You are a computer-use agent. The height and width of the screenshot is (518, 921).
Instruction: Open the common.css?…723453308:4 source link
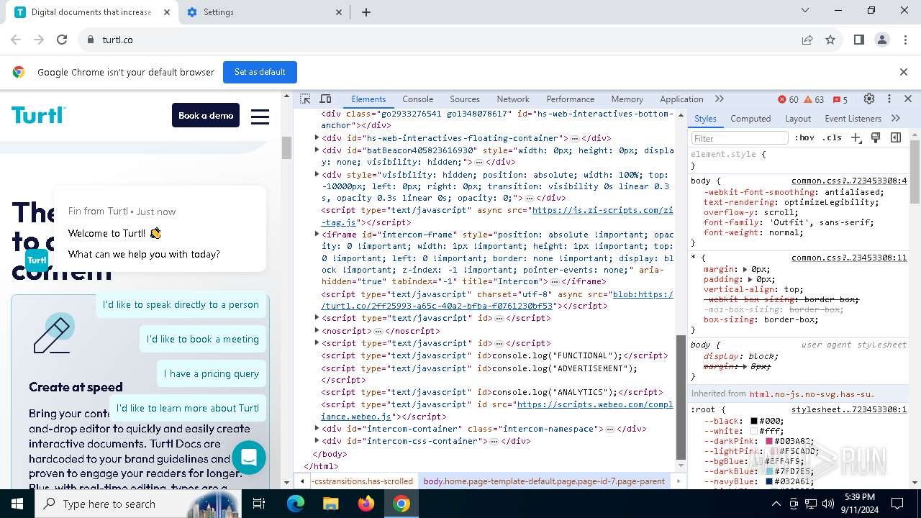[x=849, y=181]
